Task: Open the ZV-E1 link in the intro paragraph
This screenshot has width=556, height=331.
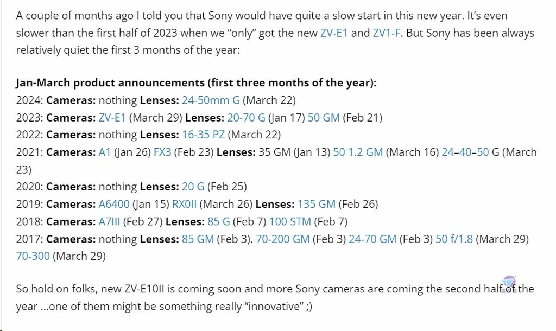Action: tap(334, 33)
